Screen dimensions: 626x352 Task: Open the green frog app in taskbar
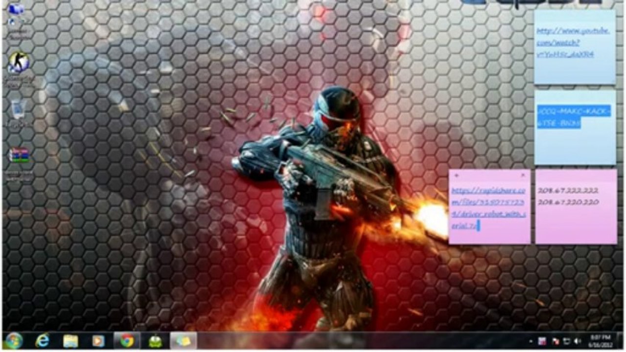(x=155, y=341)
